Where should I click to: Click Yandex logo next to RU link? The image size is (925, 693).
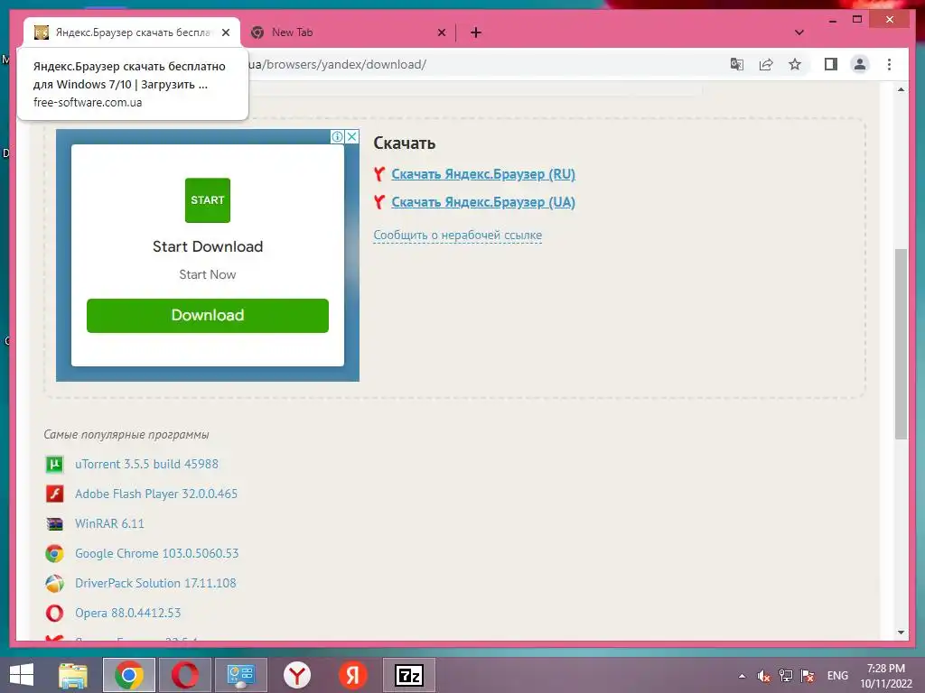[x=379, y=174]
